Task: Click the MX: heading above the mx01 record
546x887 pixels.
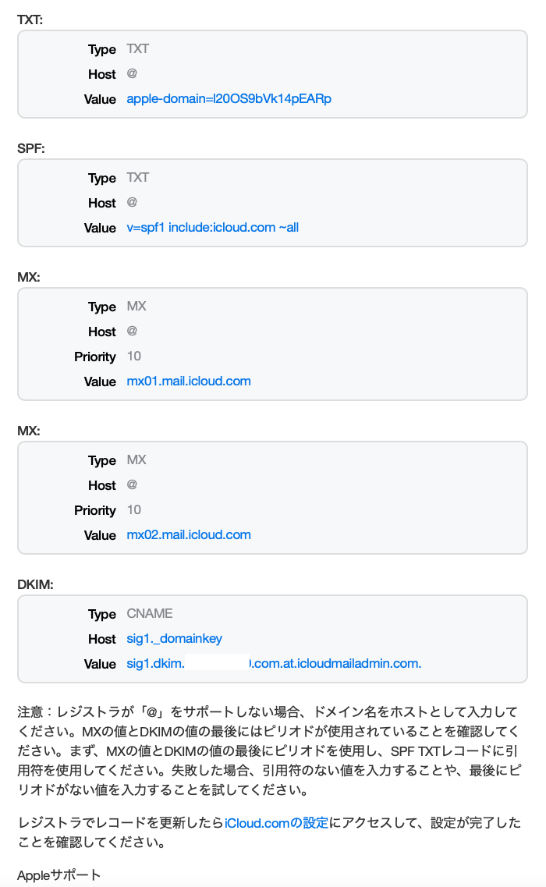Action: [x=29, y=277]
